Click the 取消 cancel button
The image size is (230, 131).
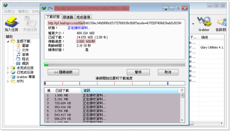coord(168,72)
